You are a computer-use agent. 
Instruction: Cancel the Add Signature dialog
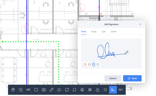(113, 78)
